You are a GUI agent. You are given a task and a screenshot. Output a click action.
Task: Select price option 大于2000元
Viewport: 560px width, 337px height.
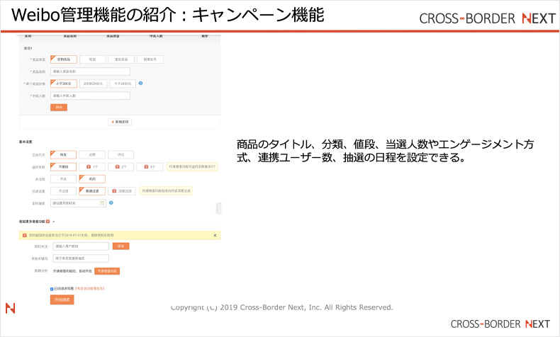click(x=123, y=84)
